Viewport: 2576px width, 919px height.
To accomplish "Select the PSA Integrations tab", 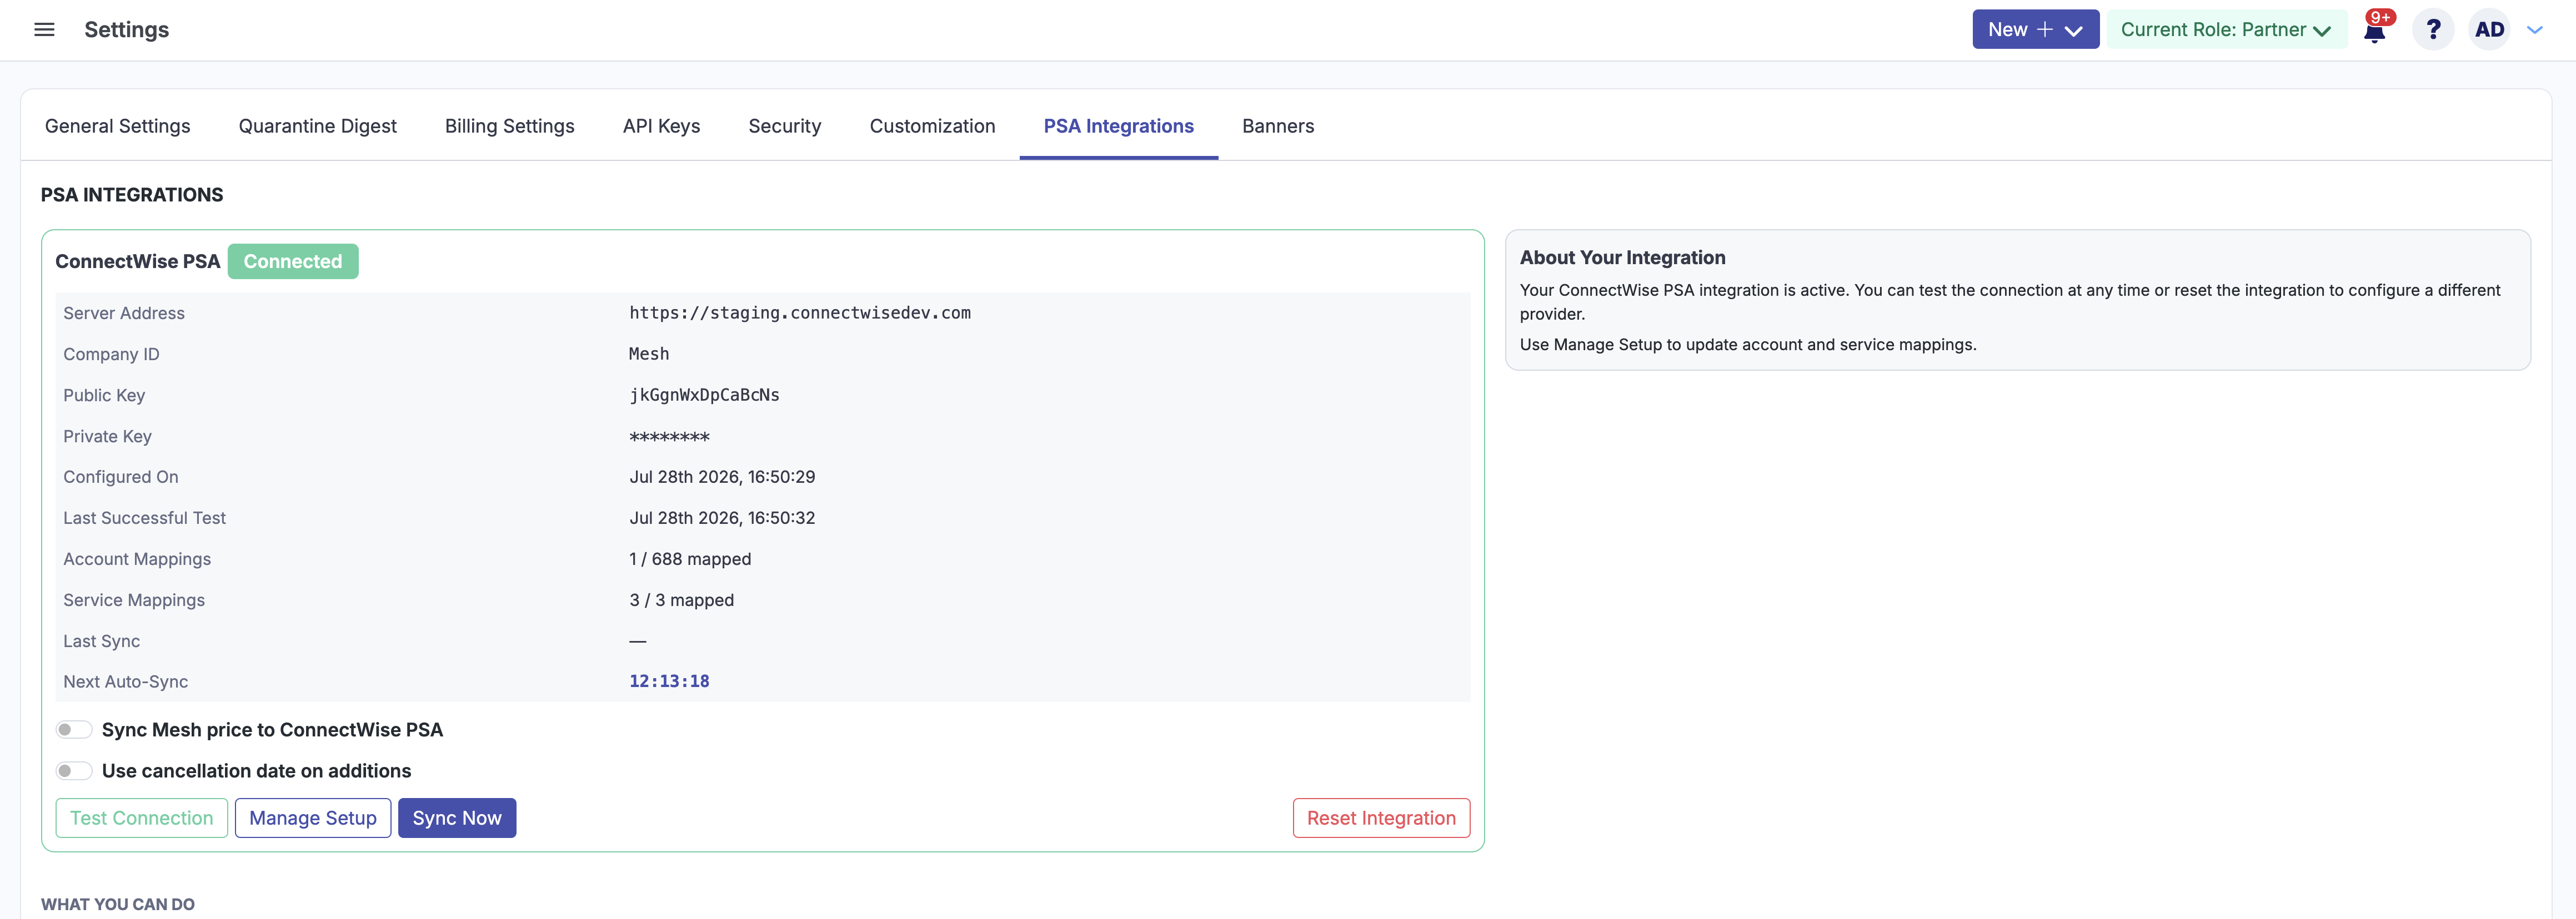I will click(1118, 126).
